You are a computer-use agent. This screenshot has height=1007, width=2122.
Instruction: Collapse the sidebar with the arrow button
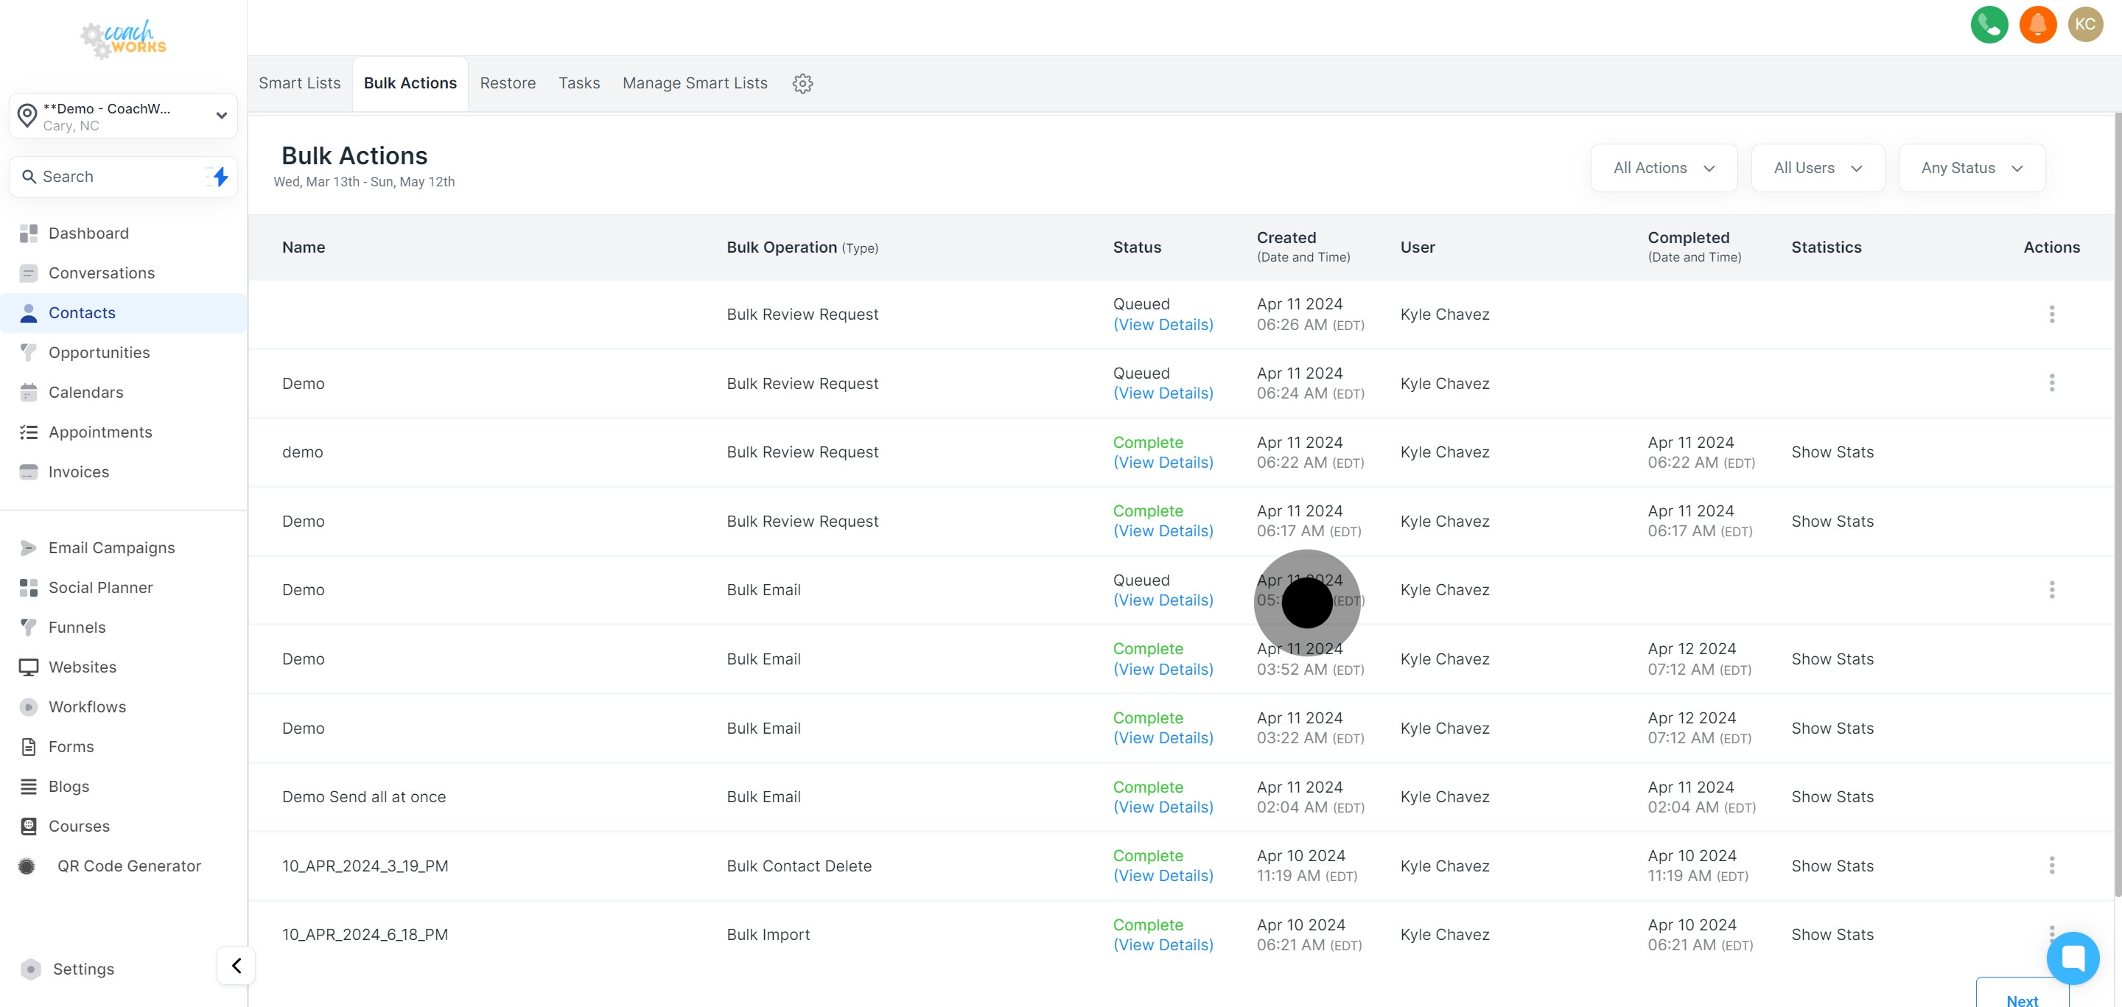pos(237,966)
